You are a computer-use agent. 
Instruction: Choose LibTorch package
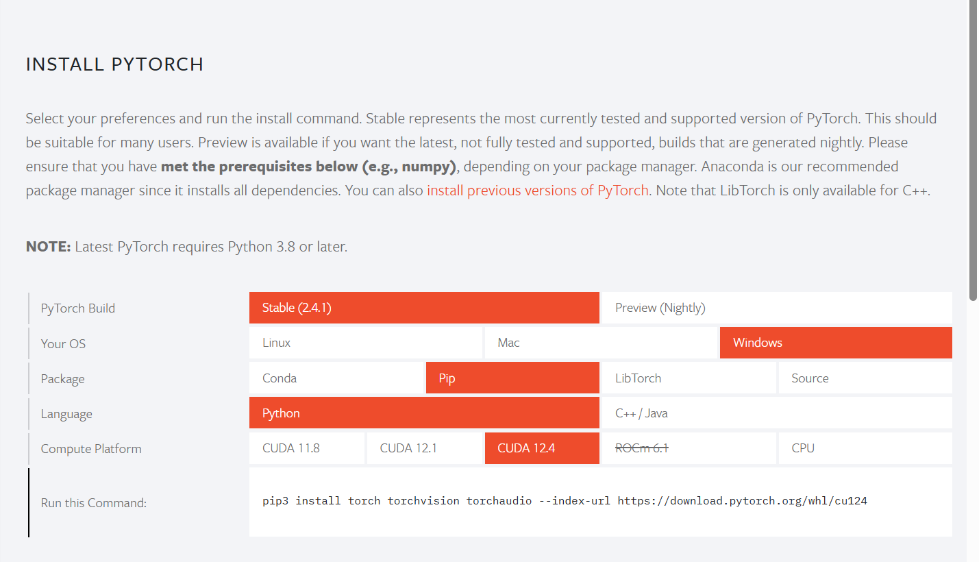click(689, 378)
